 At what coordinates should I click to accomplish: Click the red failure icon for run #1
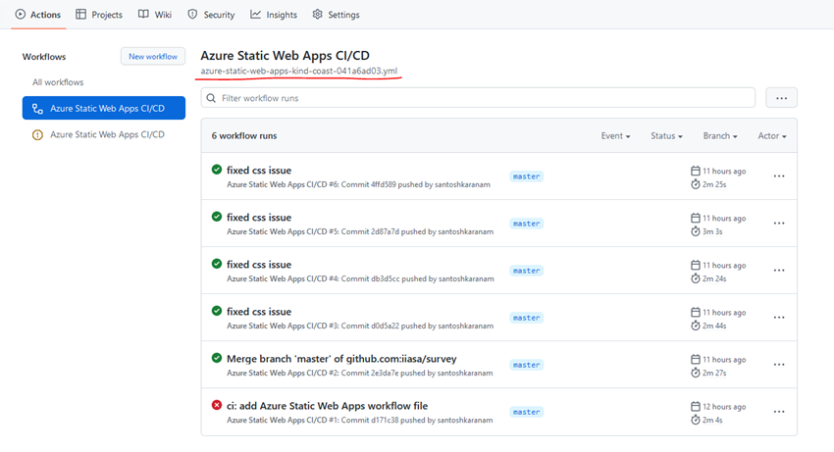point(217,405)
